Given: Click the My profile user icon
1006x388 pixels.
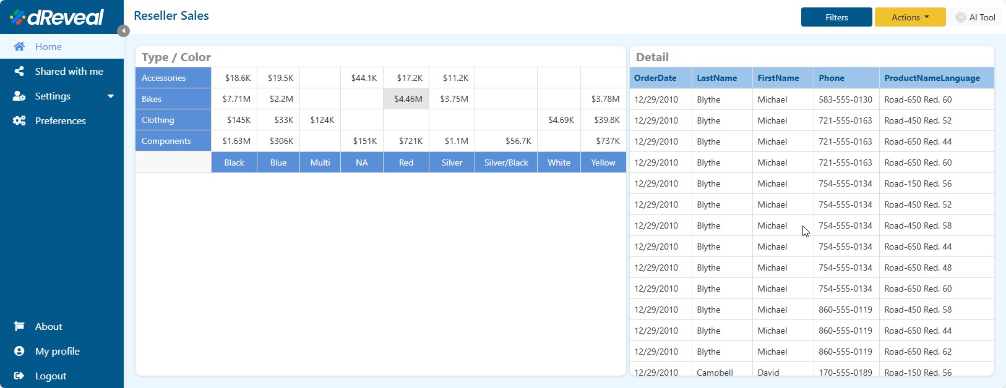Looking at the screenshot, I should click(19, 351).
